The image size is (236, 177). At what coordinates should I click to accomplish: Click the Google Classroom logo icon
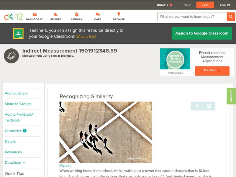tap(18, 33)
